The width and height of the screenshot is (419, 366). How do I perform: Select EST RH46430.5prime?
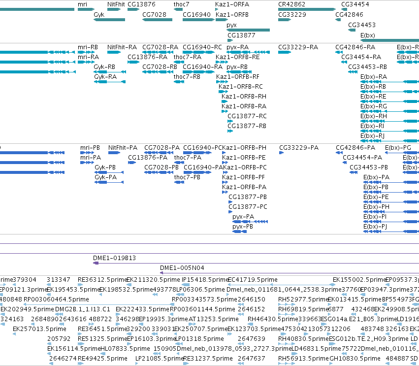pyautogui.click(x=273, y=319)
